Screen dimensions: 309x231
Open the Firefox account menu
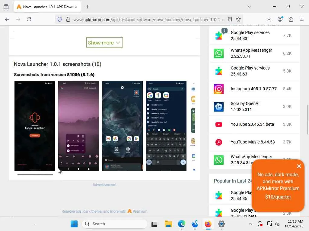[280, 19]
